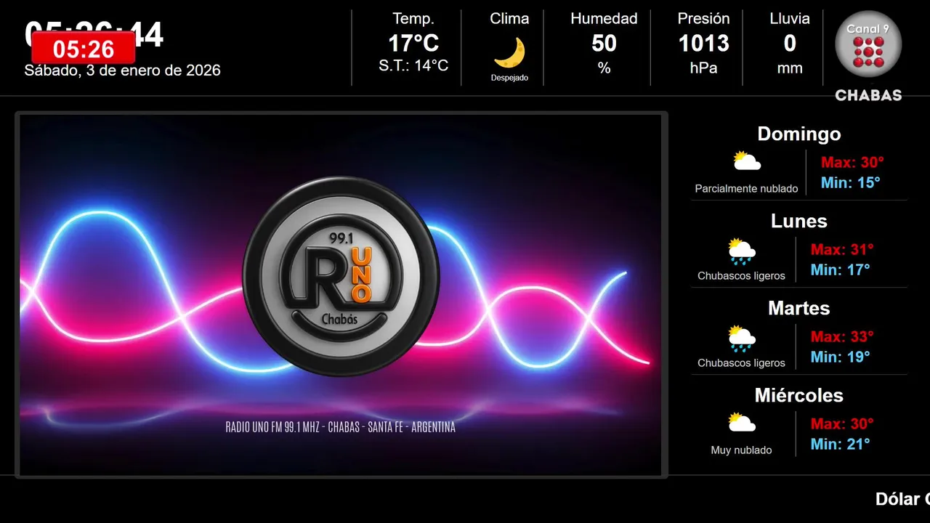The image size is (930, 523).
Task: Click Martes's Chubascos ligeros description
Action: click(741, 363)
